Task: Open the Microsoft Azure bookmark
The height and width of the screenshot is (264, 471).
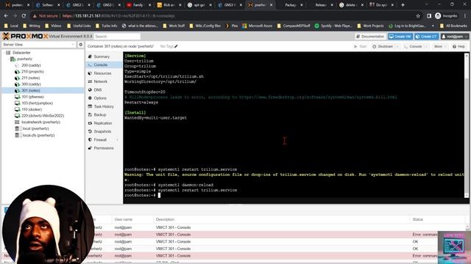Action: [257, 26]
